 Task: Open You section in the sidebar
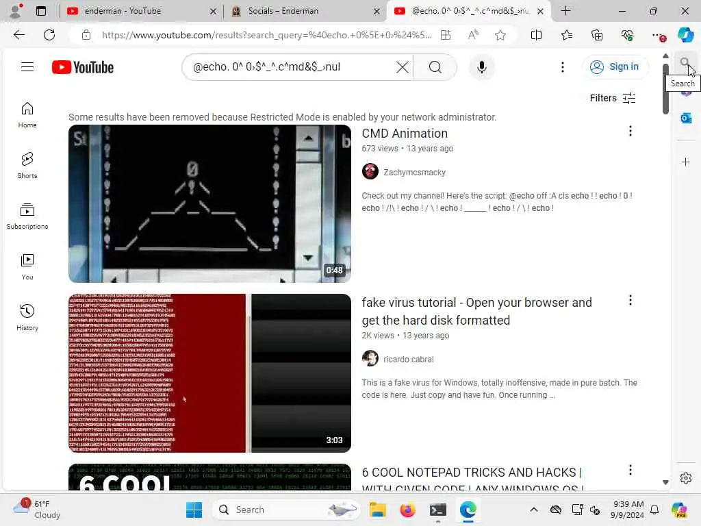pyautogui.click(x=27, y=267)
